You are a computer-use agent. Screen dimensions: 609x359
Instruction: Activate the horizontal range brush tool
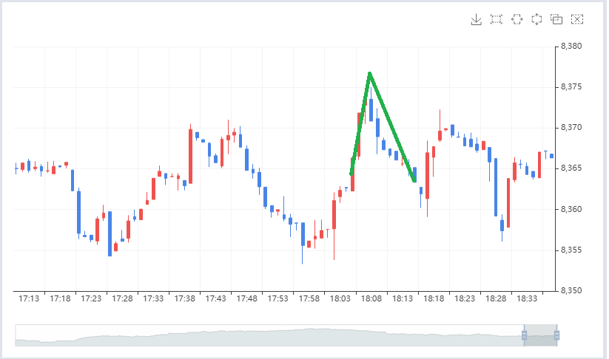[517, 19]
